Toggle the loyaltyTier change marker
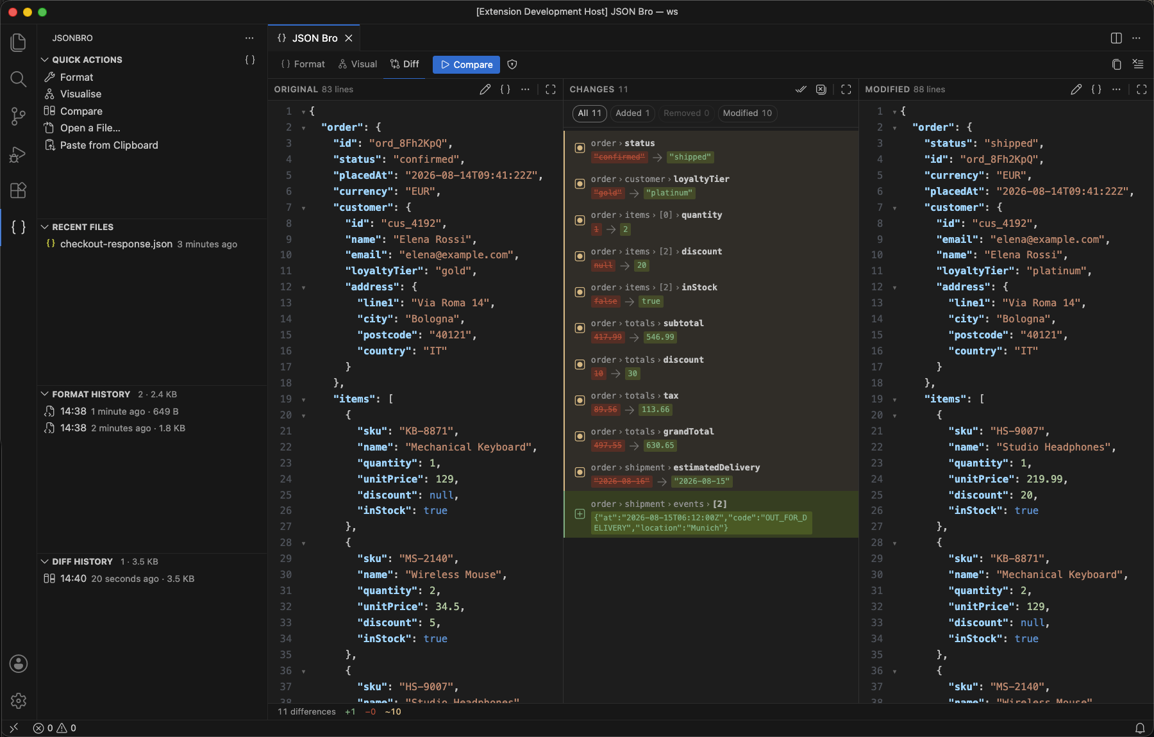Image resolution: width=1154 pixels, height=737 pixels. [x=580, y=184]
